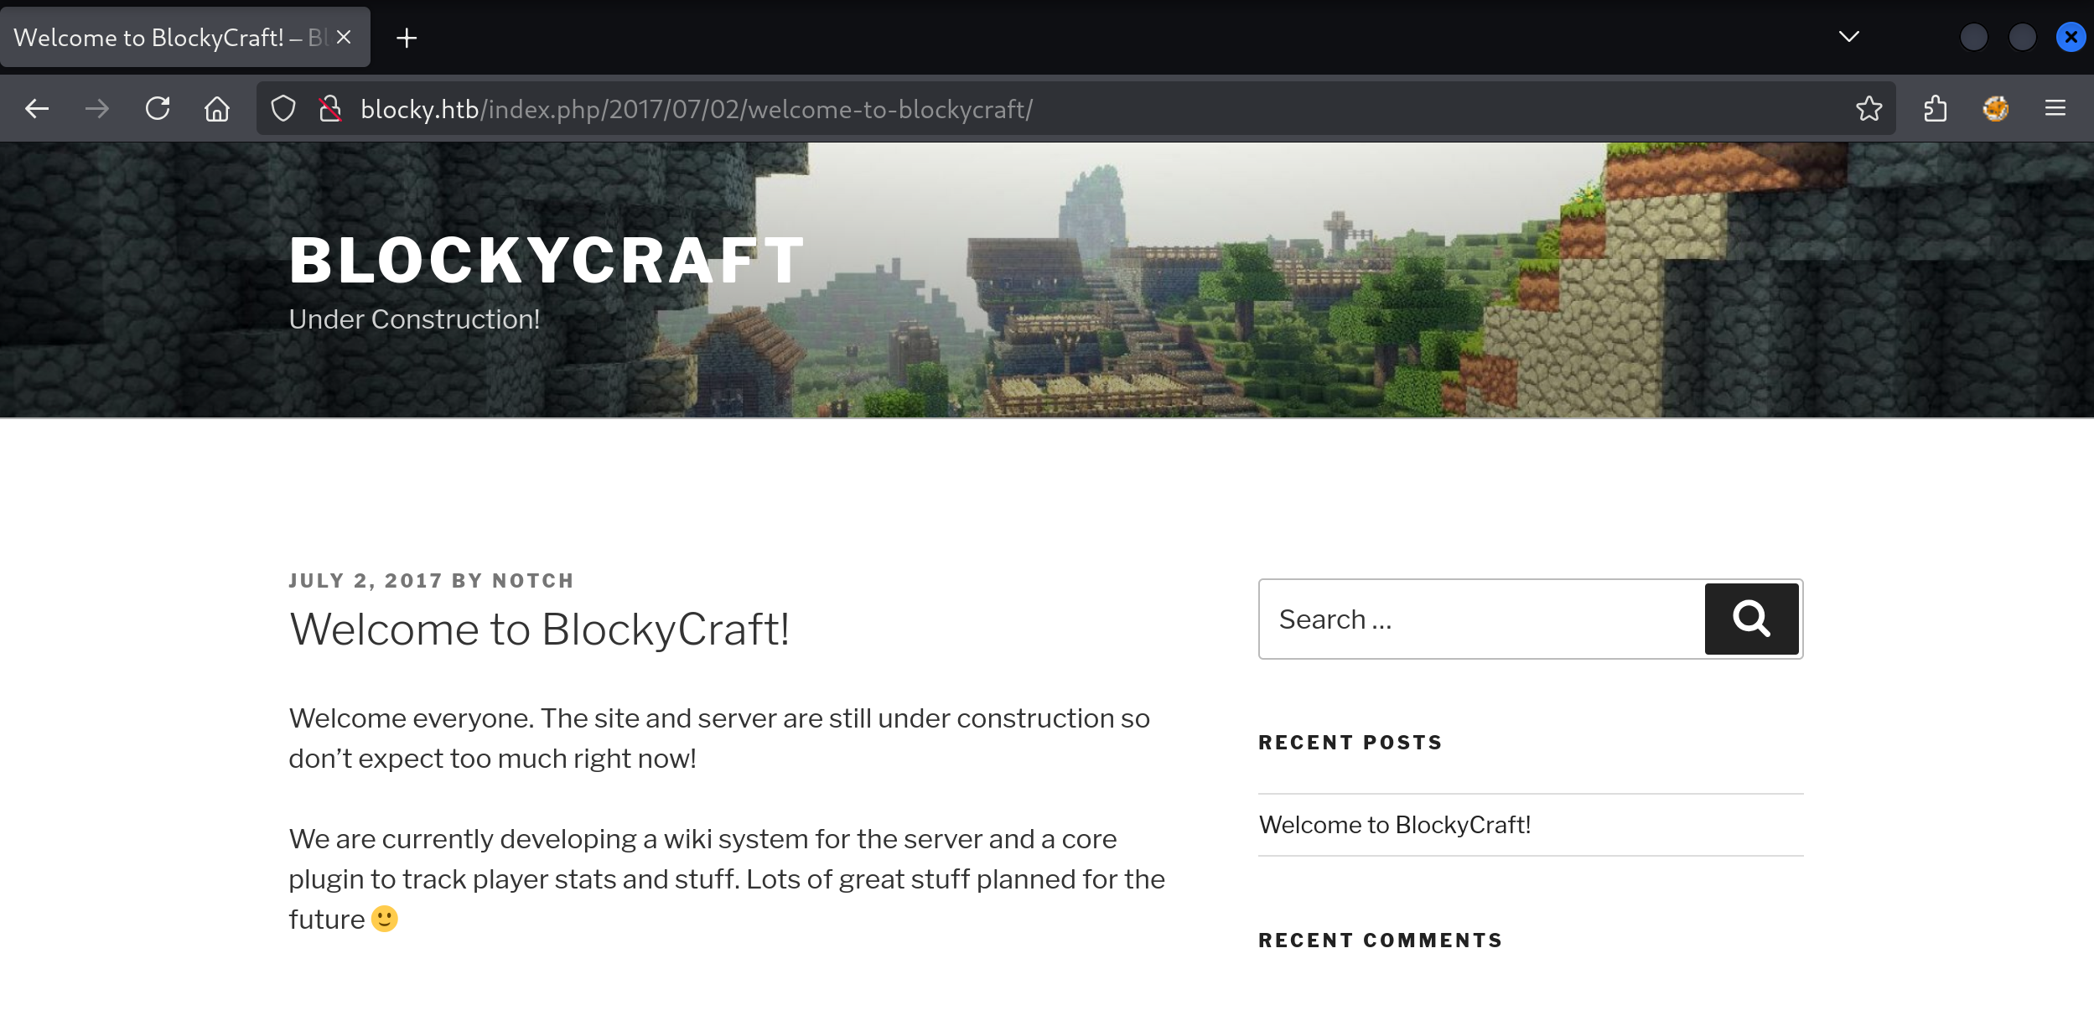Click the Welcome to BlockyCraft! post heading
2094x1026 pixels.
[540, 630]
